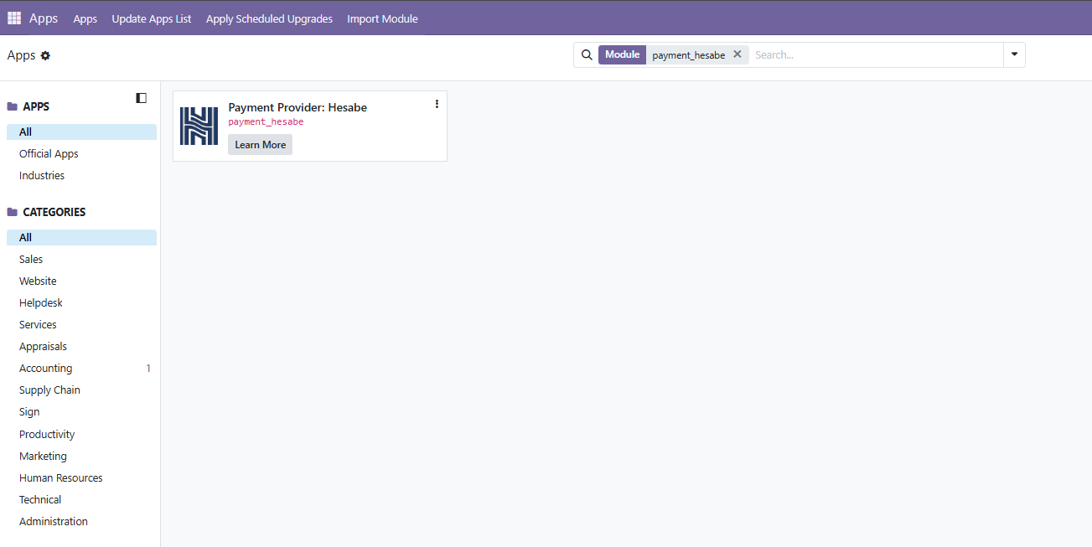Viewport: 1092px width, 547px height.
Task: Click the Apps brand title in navbar
Action: (44, 18)
